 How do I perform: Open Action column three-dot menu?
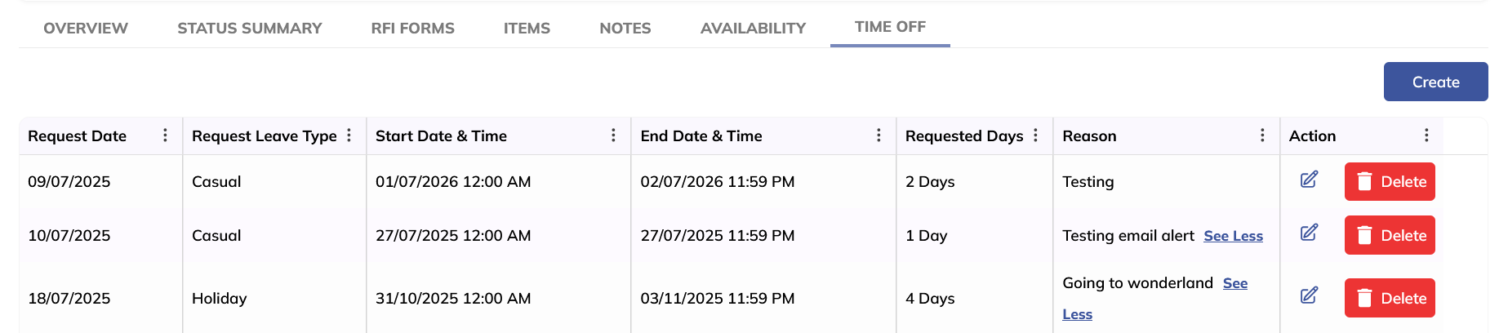click(x=1426, y=135)
